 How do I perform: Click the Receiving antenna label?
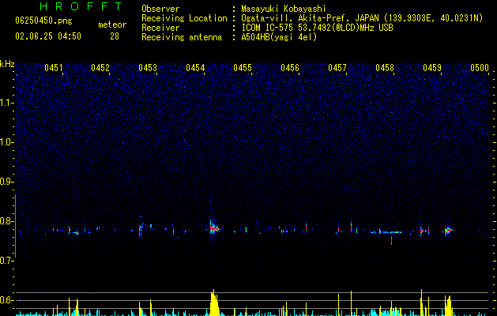pos(182,37)
